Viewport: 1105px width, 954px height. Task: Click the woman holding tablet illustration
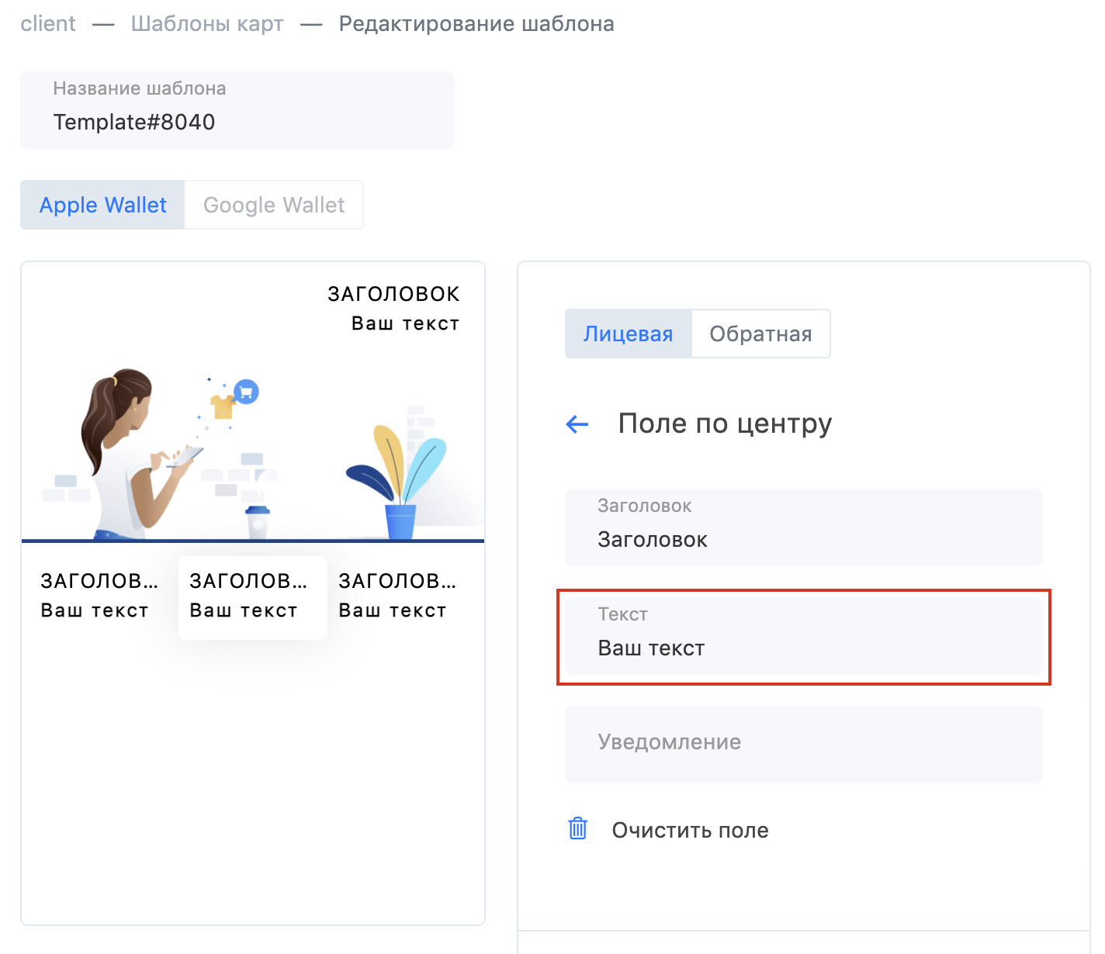pos(132,455)
